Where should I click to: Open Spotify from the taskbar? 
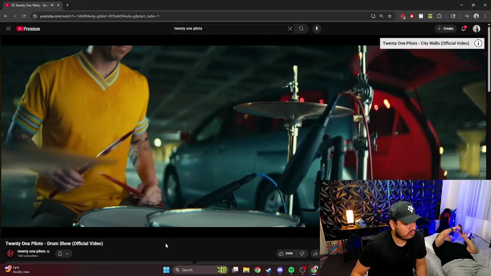(291, 270)
